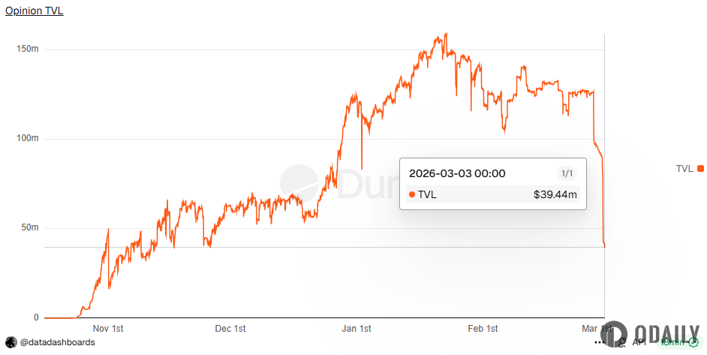Viewport: 707px width, 355px height.
Task: Click the datadashboards avatar icon
Action: click(11, 342)
